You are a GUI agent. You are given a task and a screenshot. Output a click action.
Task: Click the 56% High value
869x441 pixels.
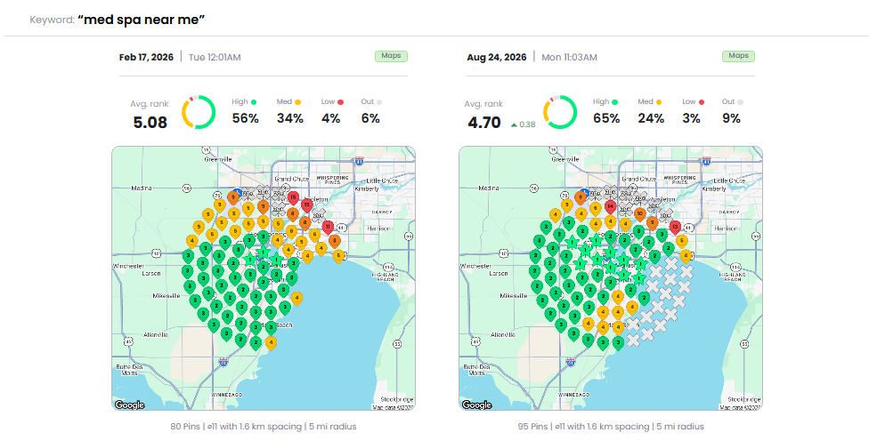[x=246, y=118]
